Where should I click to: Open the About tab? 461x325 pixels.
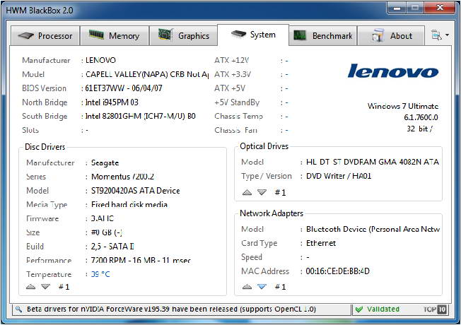391,35
